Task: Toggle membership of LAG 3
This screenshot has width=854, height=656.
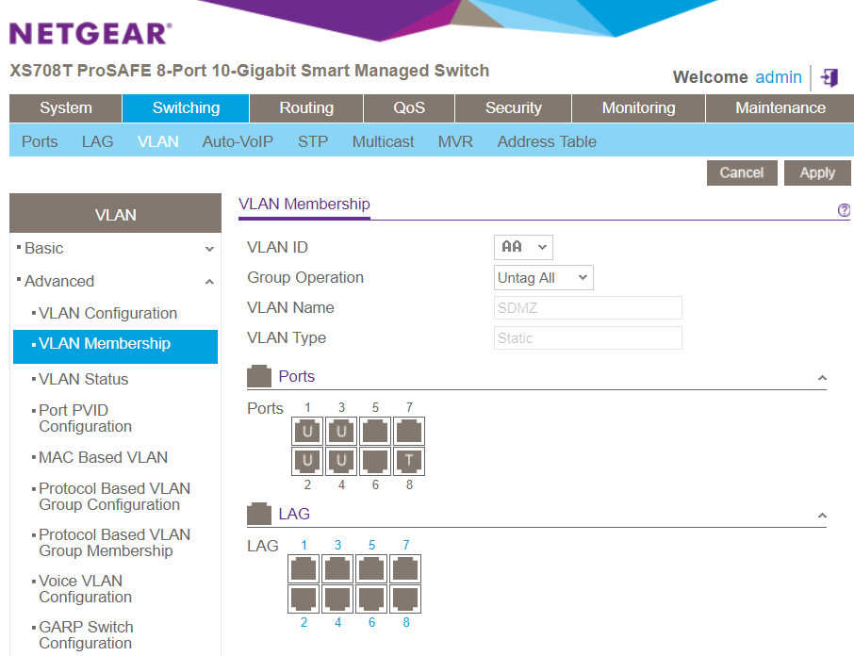Action: (337, 569)
